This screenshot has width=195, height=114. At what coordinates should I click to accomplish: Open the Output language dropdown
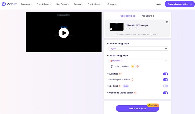point(138,61)
